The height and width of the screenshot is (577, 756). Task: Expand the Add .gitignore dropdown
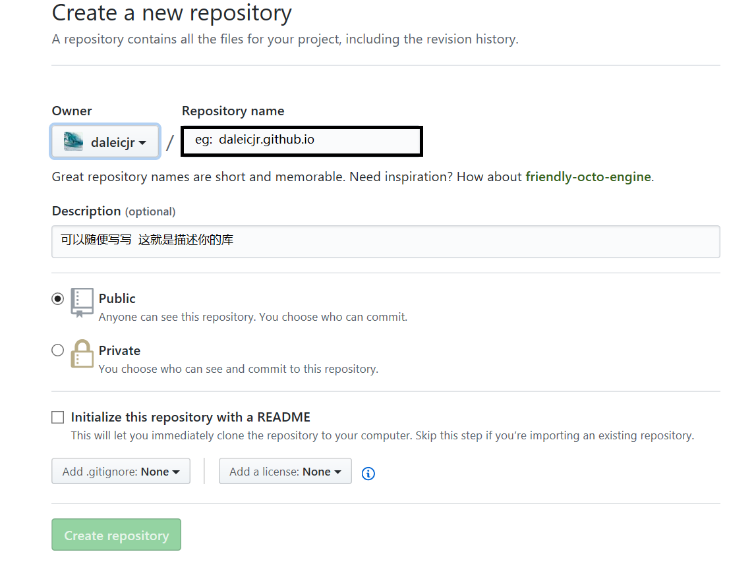click(x=121, y=471)
